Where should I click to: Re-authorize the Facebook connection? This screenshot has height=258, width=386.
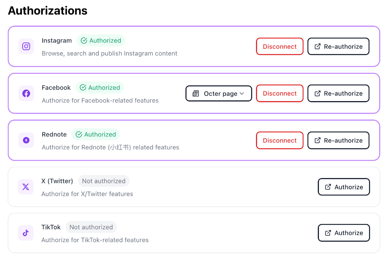338,94
